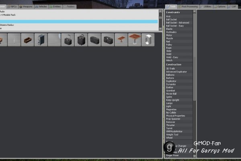The height and width of the screenshot is (161, 241).
Task: Select the Hover-Ball tool
Action: (x=179, y=94)
